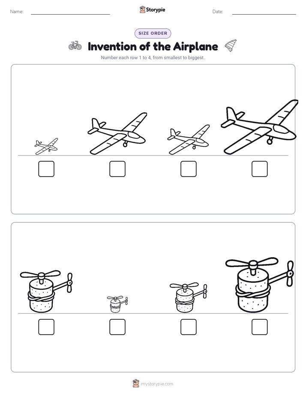
Task: Click the Storypie bear logo at top
Action: pos(142,9)
